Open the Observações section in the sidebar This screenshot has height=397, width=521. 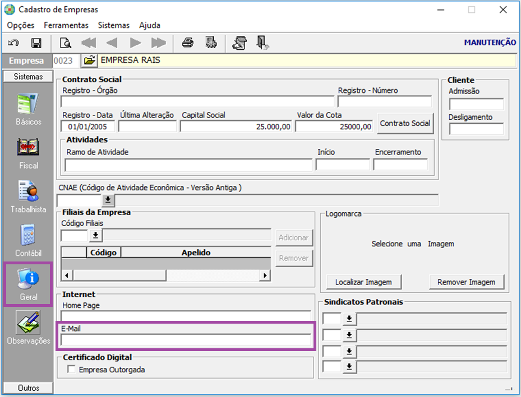[28, 328]
